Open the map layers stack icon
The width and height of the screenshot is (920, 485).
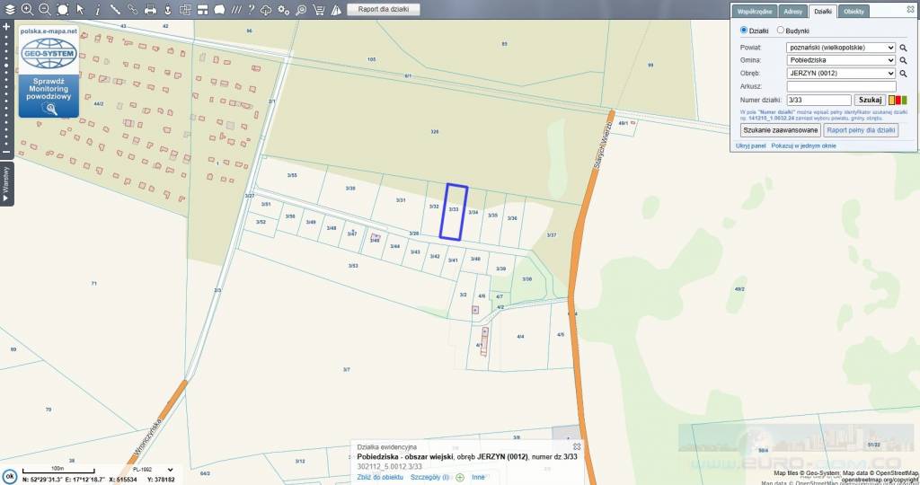tap(10, 9)
